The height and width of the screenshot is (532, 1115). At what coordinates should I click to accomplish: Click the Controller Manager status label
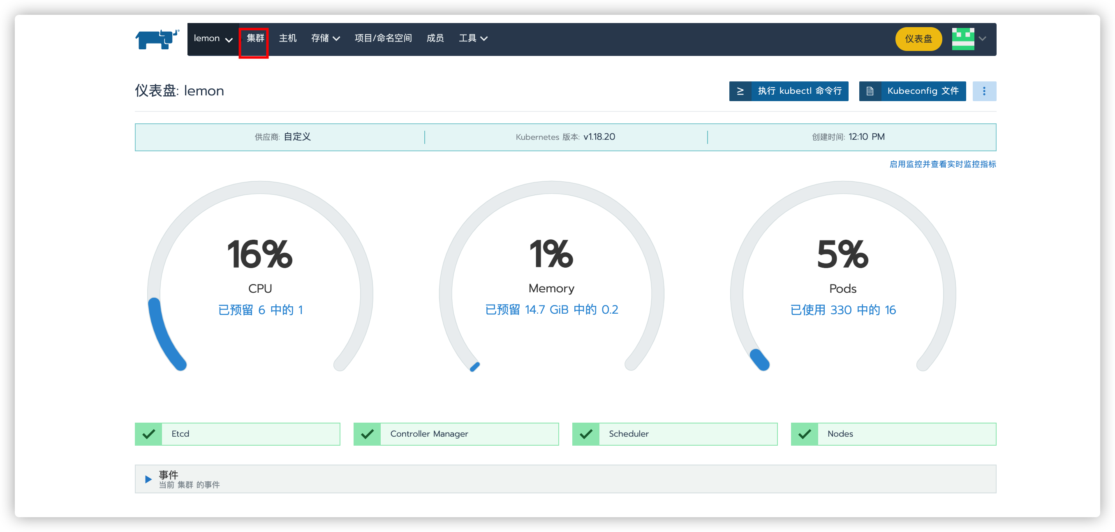pos(429,434)
